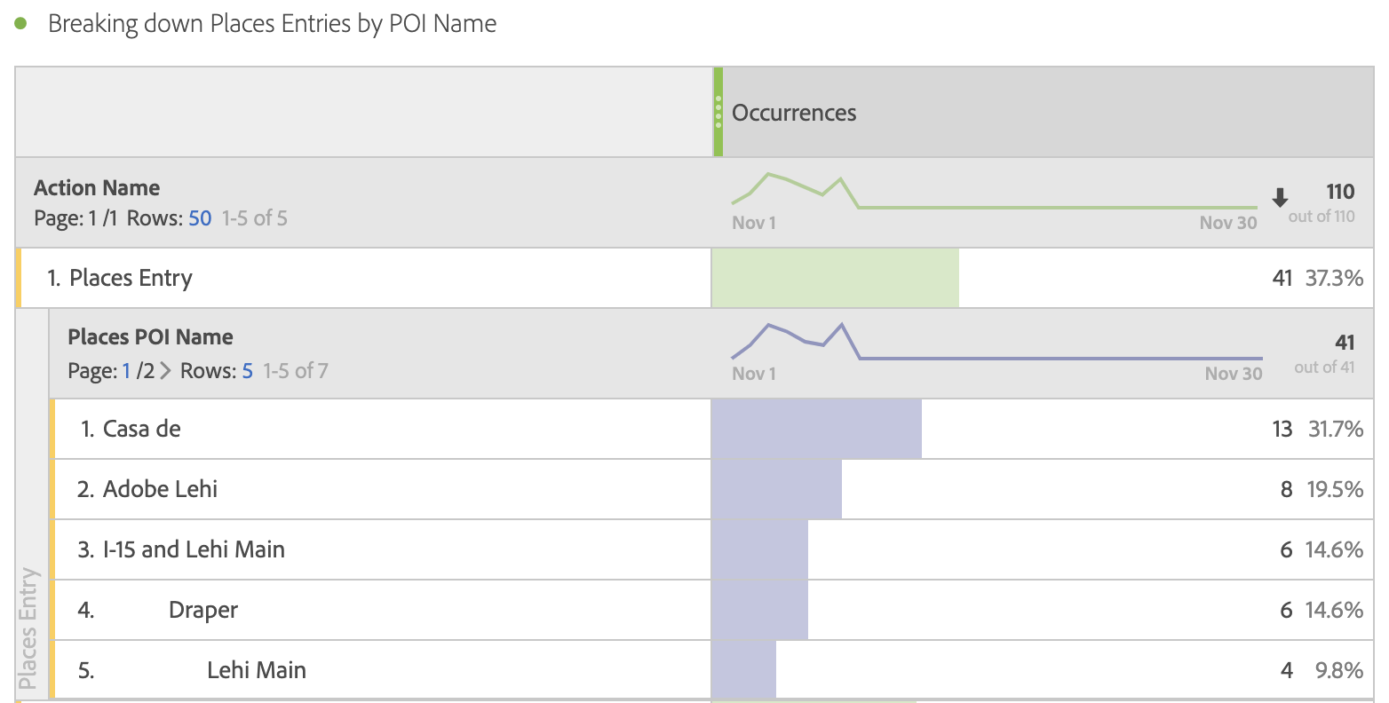Click the Places Entry green bar

(x=835, y=278)
